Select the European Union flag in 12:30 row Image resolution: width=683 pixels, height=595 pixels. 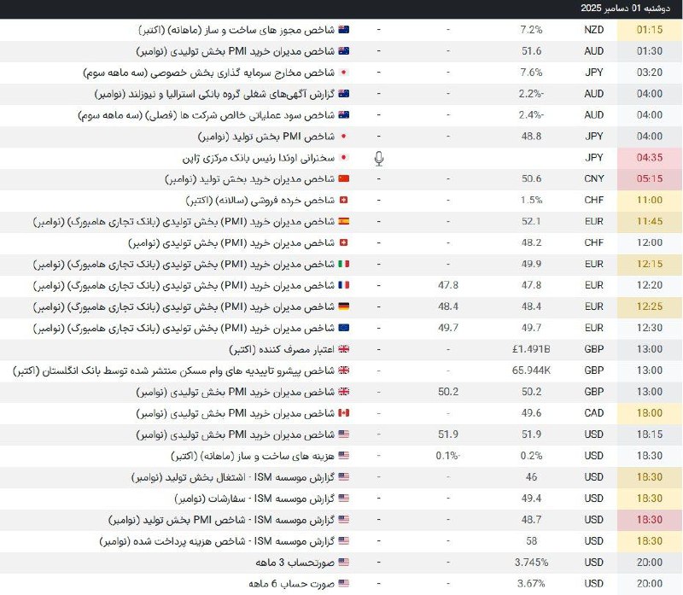point(343,328)
